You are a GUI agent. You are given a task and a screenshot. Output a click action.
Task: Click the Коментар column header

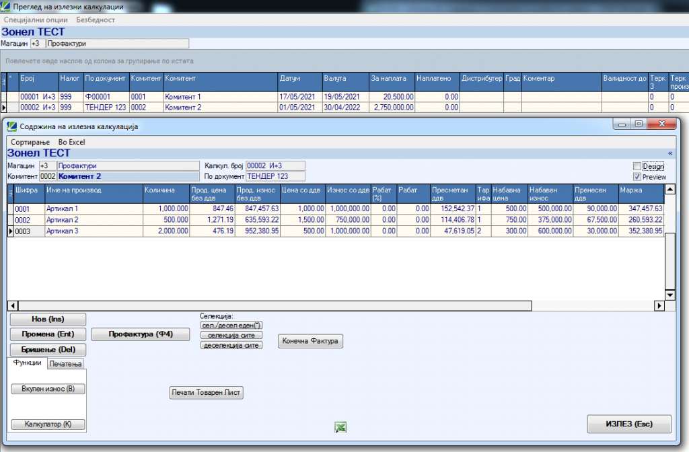point(562,82)
